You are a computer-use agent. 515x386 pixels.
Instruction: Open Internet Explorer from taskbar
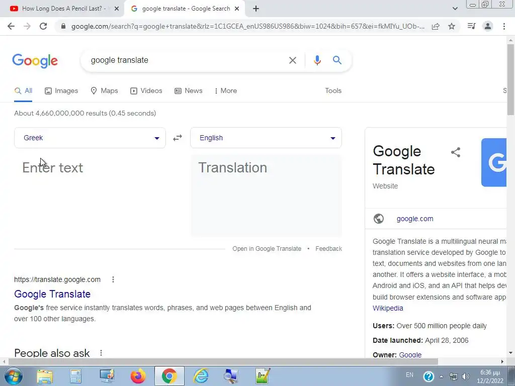click(x=200, y=376)
